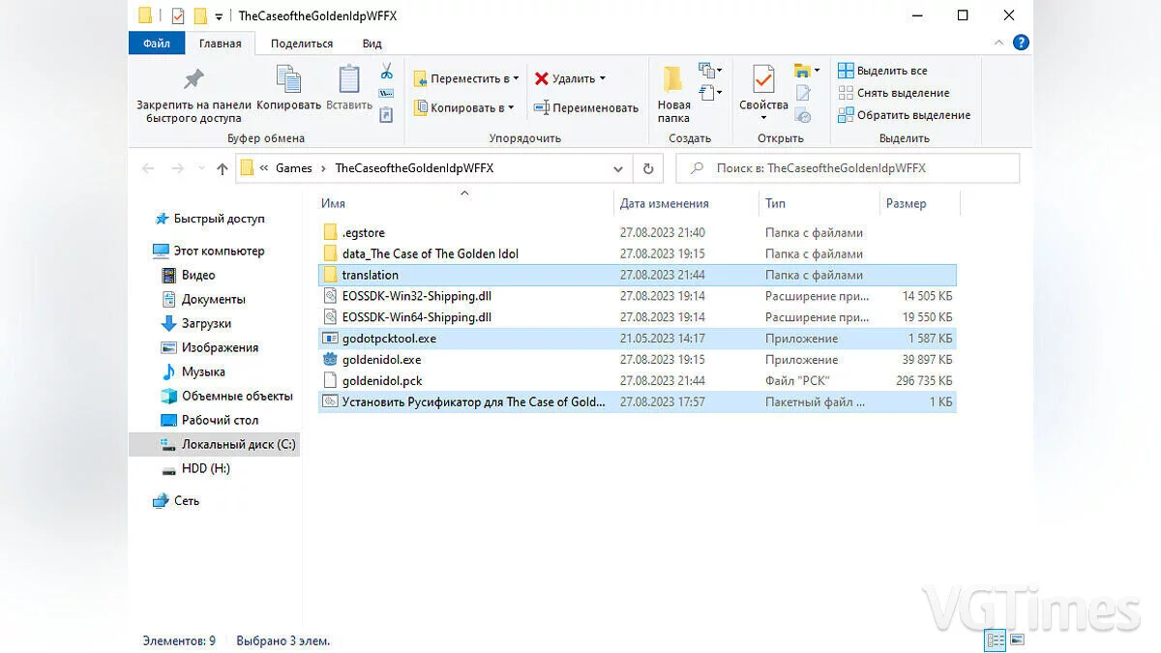Open address bar history dropdown chevron

[618, 168]
